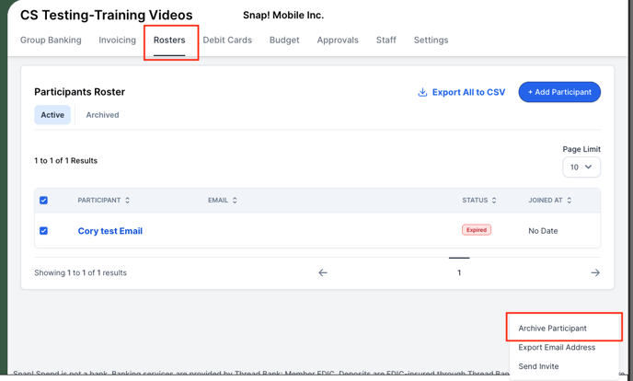Uncheck the Cory test Email row checkbox
633x381 pixels.
[43, 231]
